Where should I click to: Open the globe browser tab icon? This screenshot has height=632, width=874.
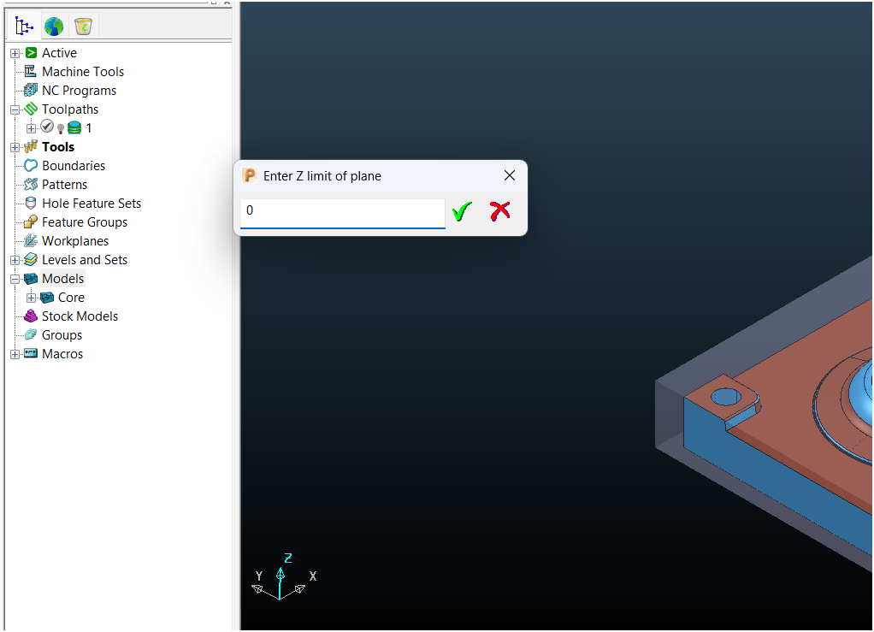54,27
